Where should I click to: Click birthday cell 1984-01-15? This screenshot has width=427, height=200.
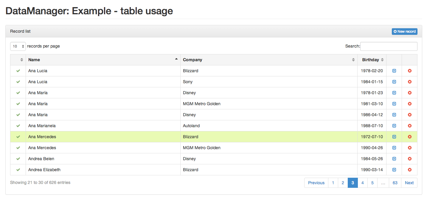point(372,82)
